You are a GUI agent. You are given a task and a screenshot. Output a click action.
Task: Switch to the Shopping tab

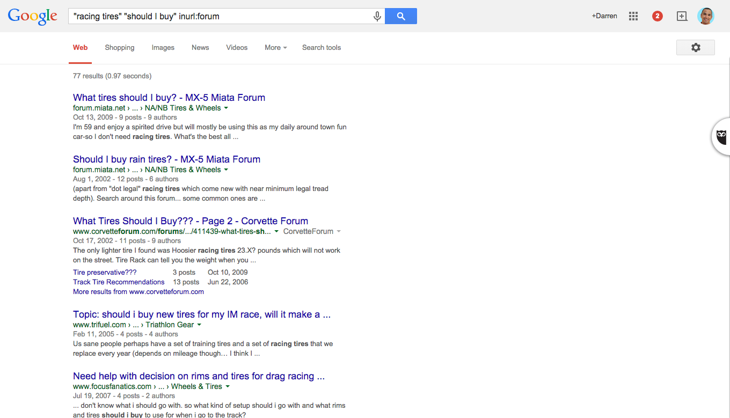(120, 48)
